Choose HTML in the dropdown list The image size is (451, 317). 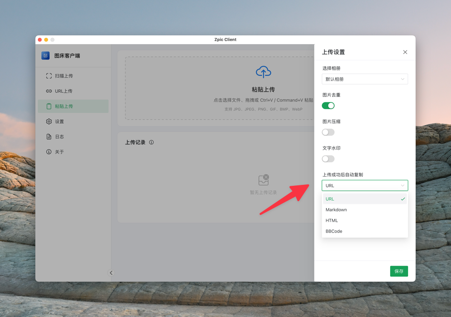pyautogui.click(x=332, y=221)
